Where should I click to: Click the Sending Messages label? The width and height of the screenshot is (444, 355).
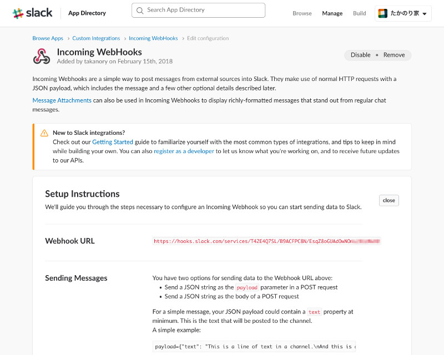pos(76,278)
